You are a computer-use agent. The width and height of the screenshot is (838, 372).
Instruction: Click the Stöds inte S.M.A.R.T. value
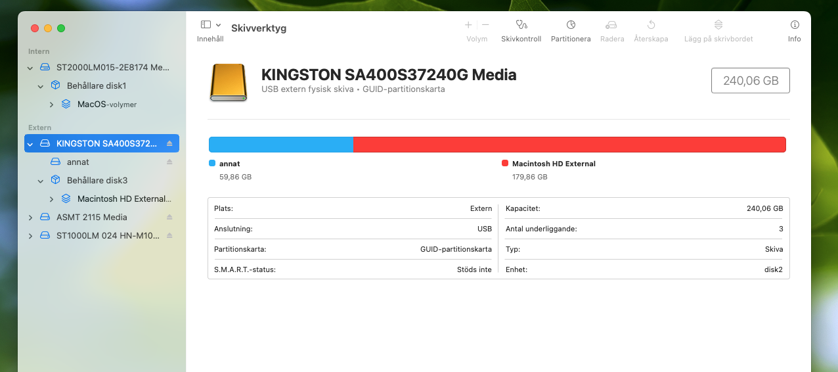pyautogui.click(x=474, y=269)
